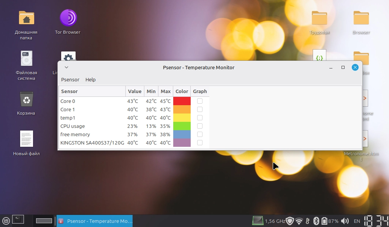Click the Max column header
The image size is (389, 227).
[x=166, y=92]
